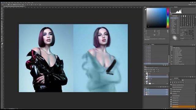Viewport: 196px width, 110px height.
Task: Toggle visibility of the RGB channel
Action: [145, 90]
